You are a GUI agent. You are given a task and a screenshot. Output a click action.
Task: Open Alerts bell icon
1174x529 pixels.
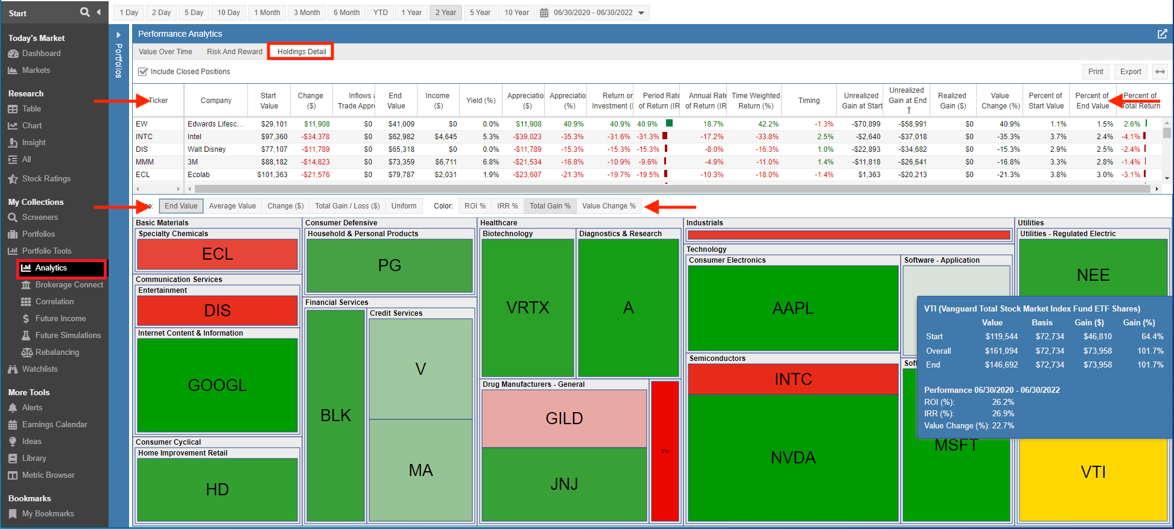13,408
